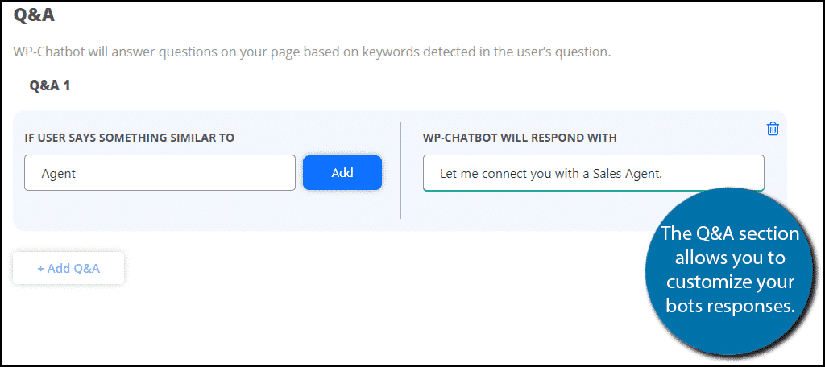Delete Q&A 1 with the trash icon
Viewport: 825px width, 367px height.
click(x=773, y=129)
